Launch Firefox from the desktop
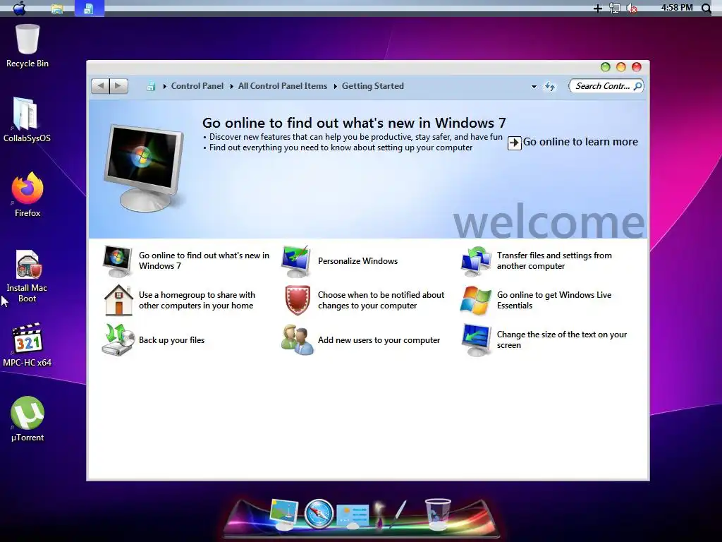The width and height of the screenshot is (722, 542). pyautogui.click(x=27, y=195)
